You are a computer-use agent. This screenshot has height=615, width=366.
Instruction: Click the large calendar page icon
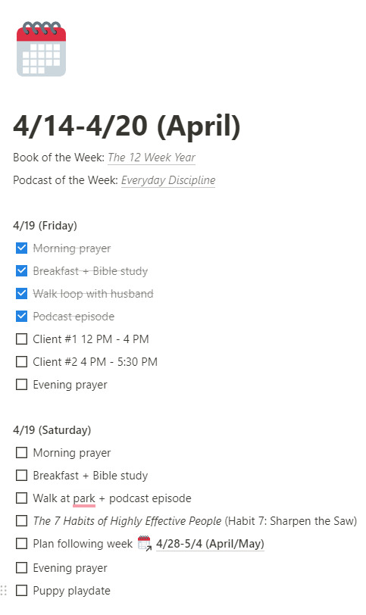tap(41, 48)
